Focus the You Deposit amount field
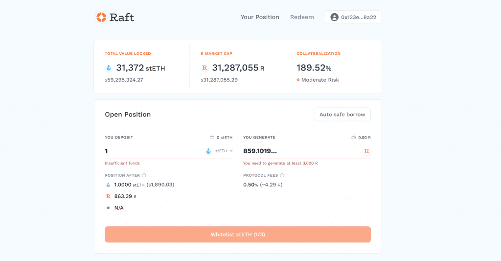This screenshot has width=501, height=261. pyautogui.click(x=153, y=151)
